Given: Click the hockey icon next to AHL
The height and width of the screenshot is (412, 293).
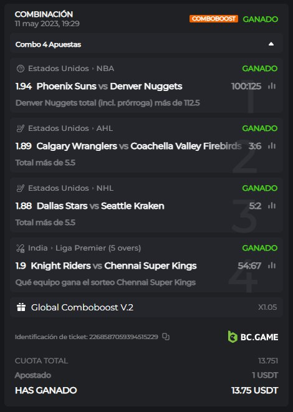Looking at the screenshot, I should click(x=21, y=128).
